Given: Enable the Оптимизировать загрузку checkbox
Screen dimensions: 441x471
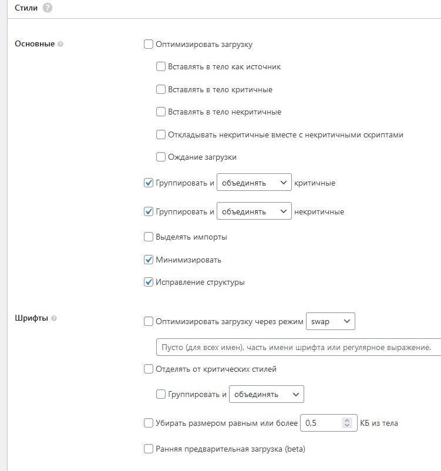Looking at the screenshot, I should [149, 44].
